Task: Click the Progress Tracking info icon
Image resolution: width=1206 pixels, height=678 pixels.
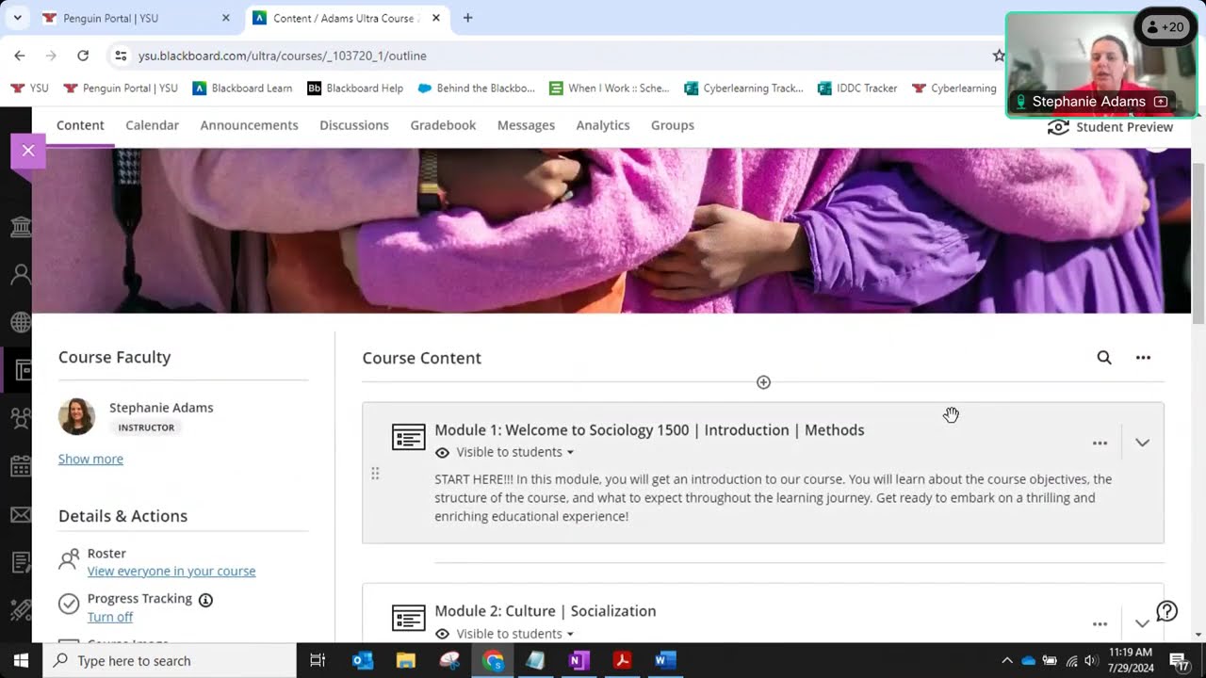Action: (205, 600)
